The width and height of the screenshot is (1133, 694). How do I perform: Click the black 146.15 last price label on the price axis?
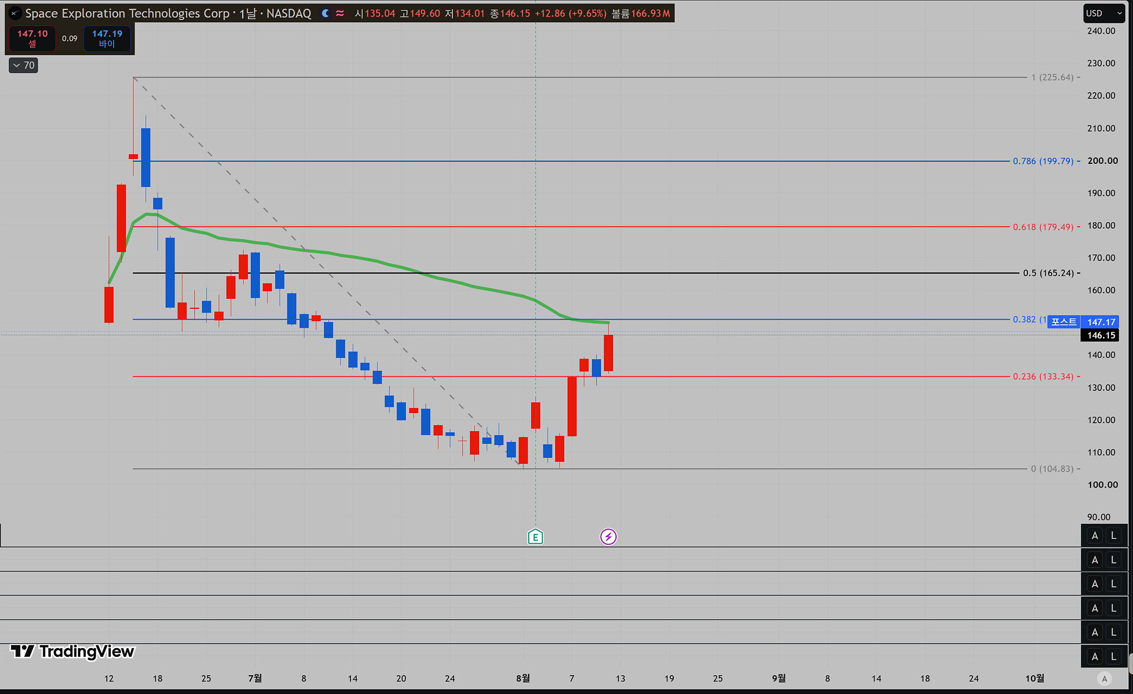(1101, 336)
